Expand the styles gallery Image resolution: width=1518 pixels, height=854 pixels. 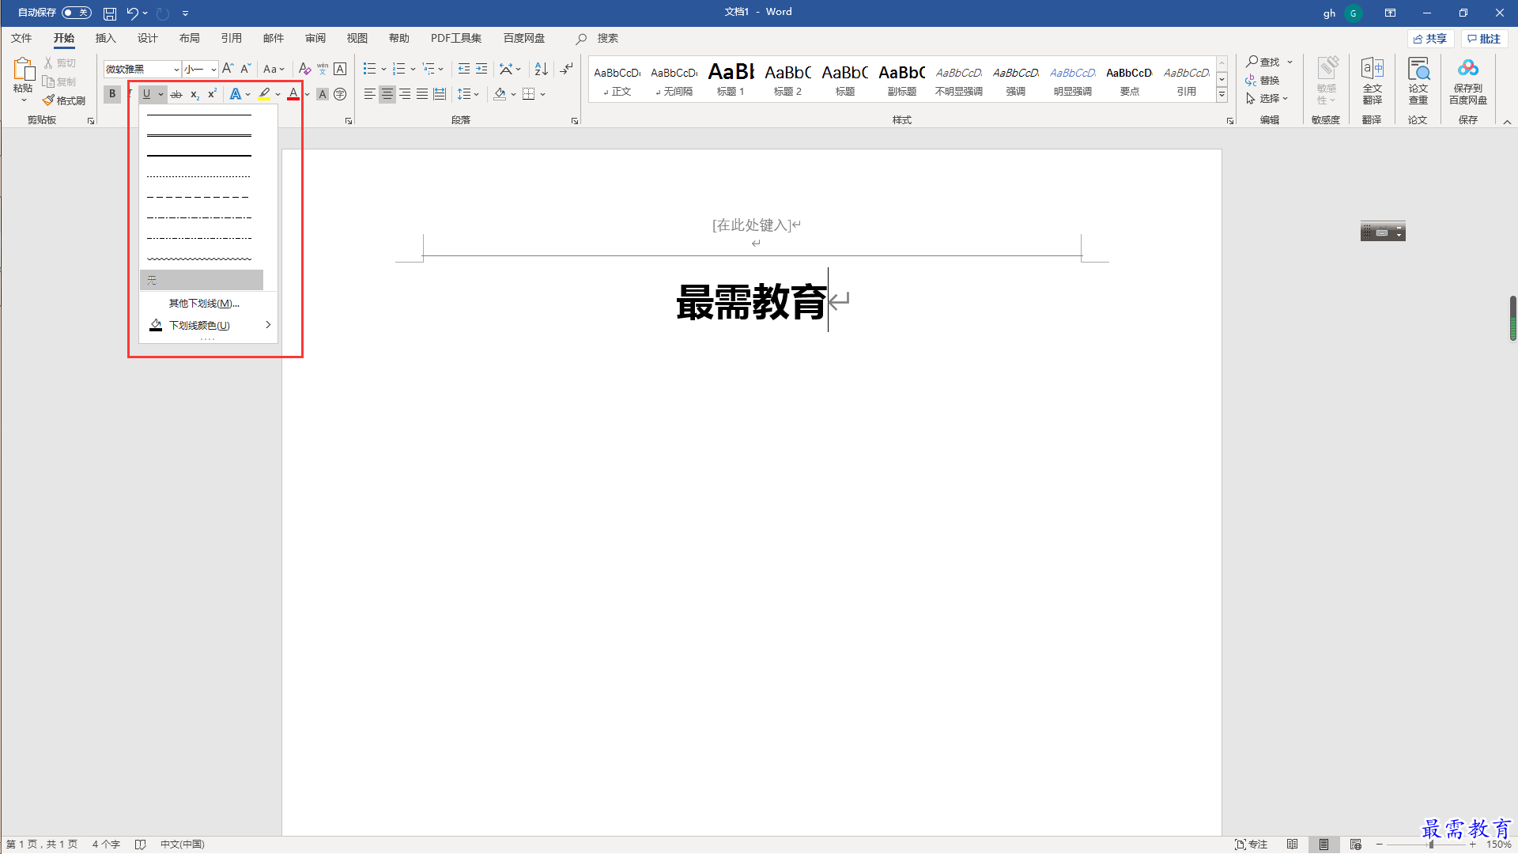coord(1222,95)
